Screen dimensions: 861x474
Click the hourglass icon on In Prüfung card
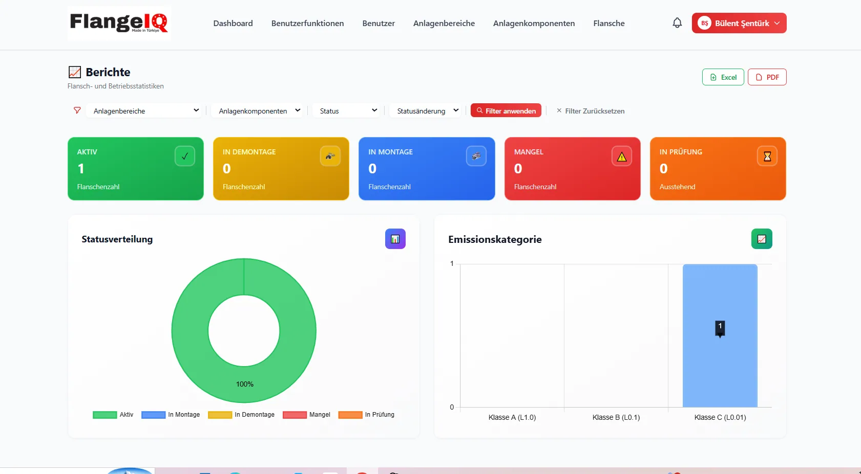pos(767,156)
